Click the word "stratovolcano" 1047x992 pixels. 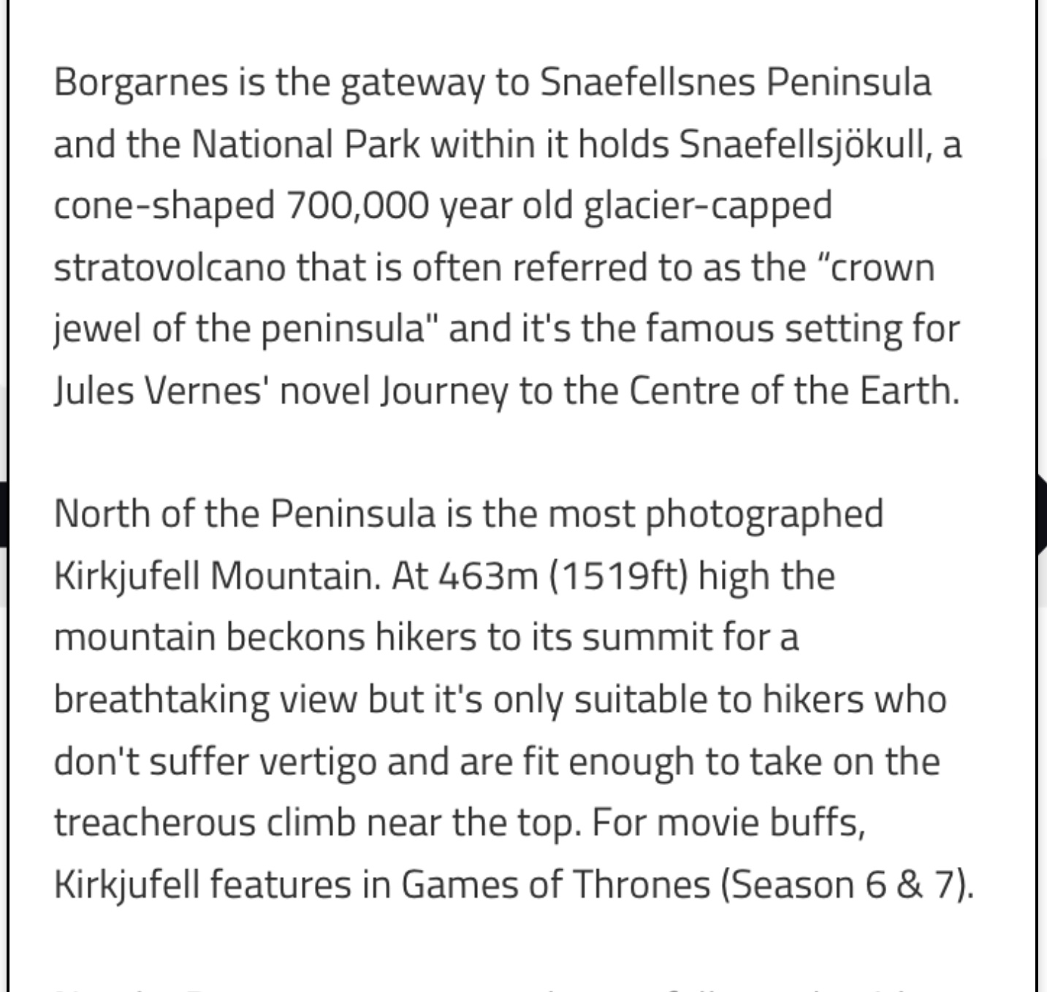coord(170,267)
